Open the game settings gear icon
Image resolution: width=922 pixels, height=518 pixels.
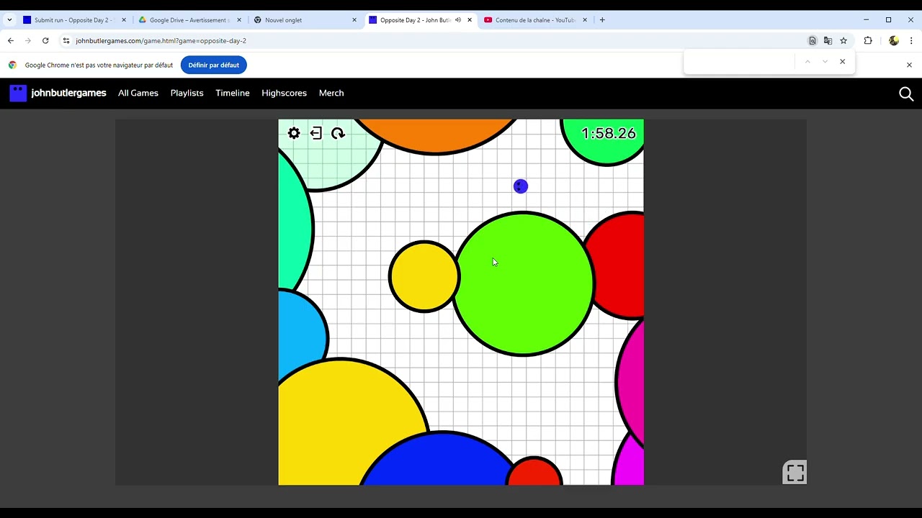pos(294,133)
